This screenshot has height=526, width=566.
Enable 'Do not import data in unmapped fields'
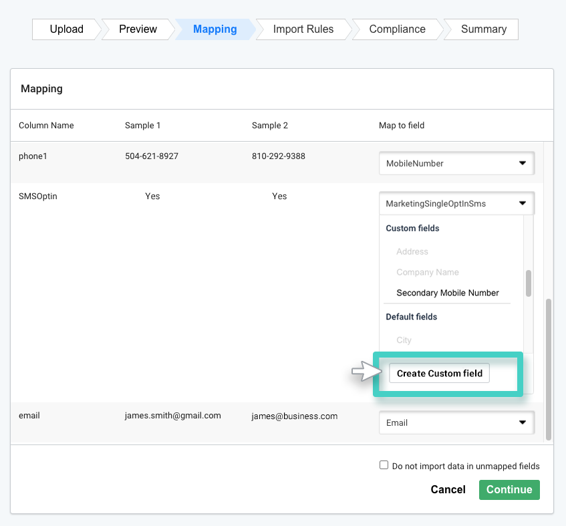point(384,465)
